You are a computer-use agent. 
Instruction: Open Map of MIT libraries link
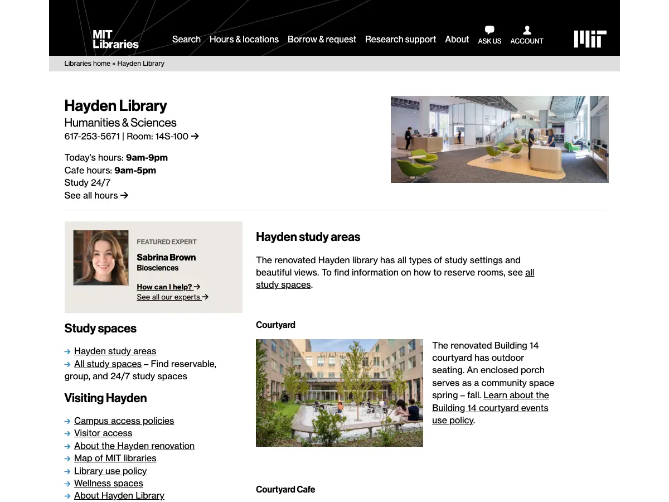click(115, 458)
